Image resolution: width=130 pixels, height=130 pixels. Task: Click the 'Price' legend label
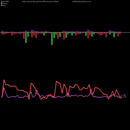tap(4, 6)
